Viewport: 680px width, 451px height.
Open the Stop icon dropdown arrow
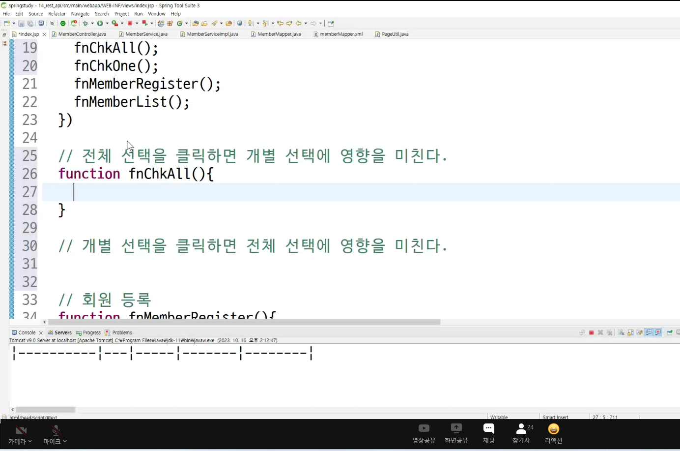tap(137, 23)
